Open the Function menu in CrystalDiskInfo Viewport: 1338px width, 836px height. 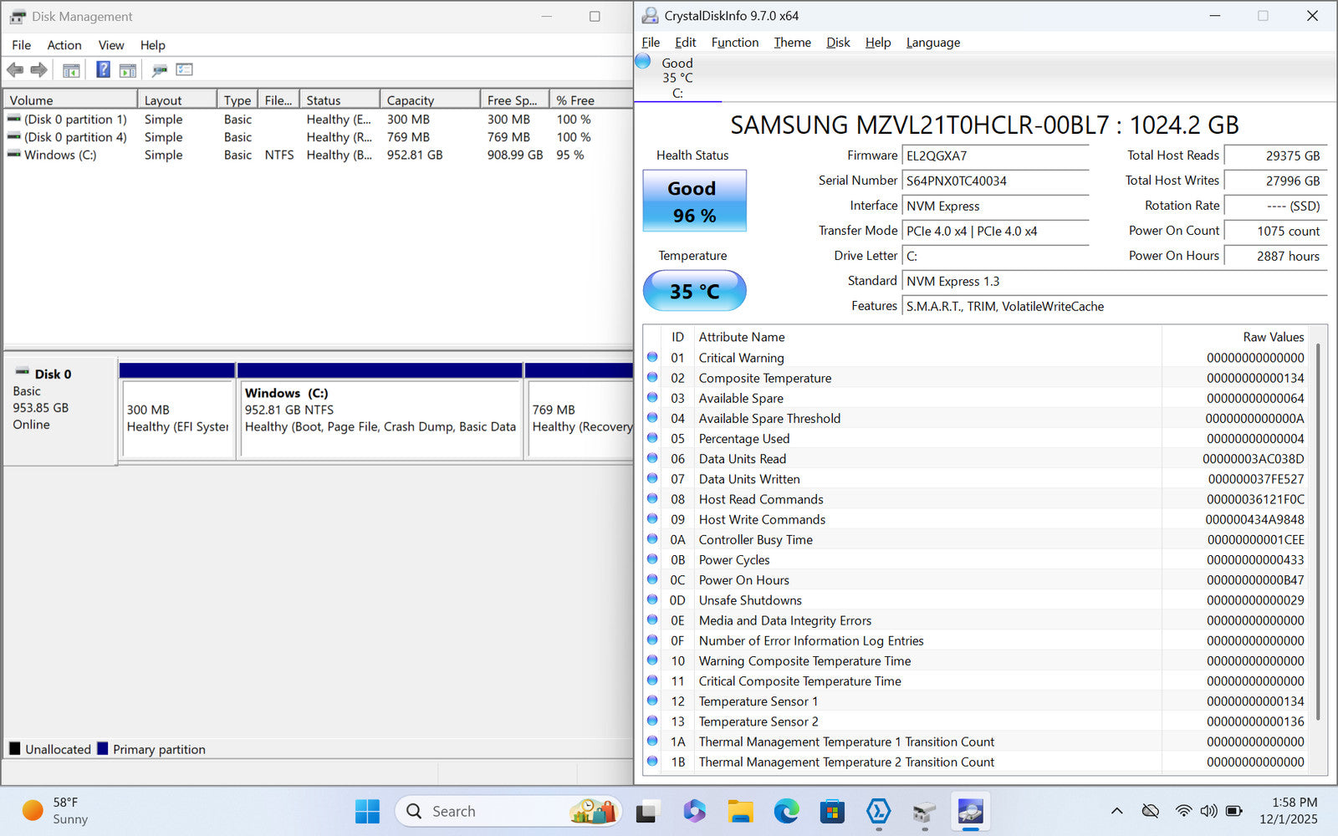(734, 43)
